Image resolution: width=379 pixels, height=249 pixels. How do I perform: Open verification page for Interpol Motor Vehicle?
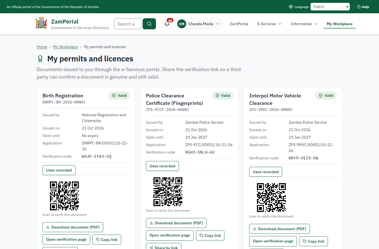point(273,241)
